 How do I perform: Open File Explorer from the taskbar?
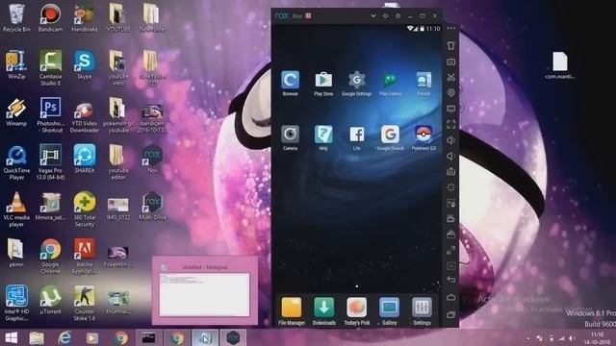[37, 337]
